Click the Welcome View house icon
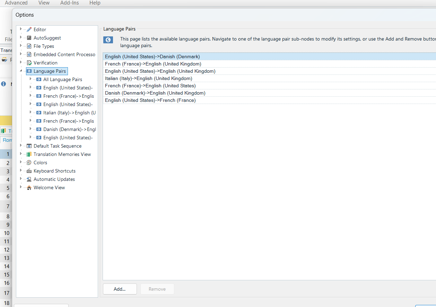436x307 pixels. (x=29, y=187)
